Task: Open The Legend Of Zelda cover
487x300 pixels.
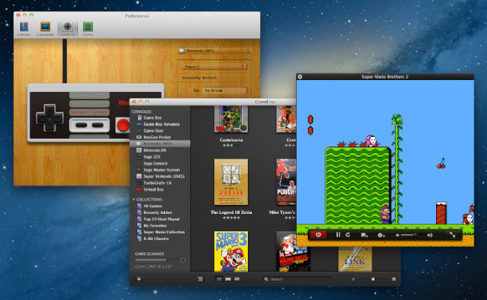Action: point(231,182)
